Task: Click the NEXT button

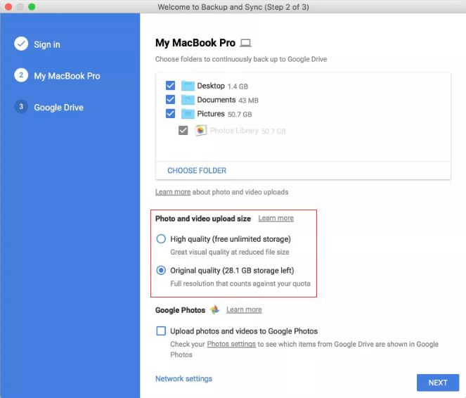Action: tap(437, 383)
